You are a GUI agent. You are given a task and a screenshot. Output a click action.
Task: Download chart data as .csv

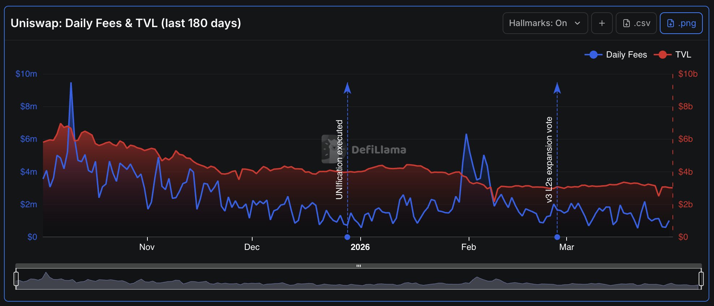[636, 23]
